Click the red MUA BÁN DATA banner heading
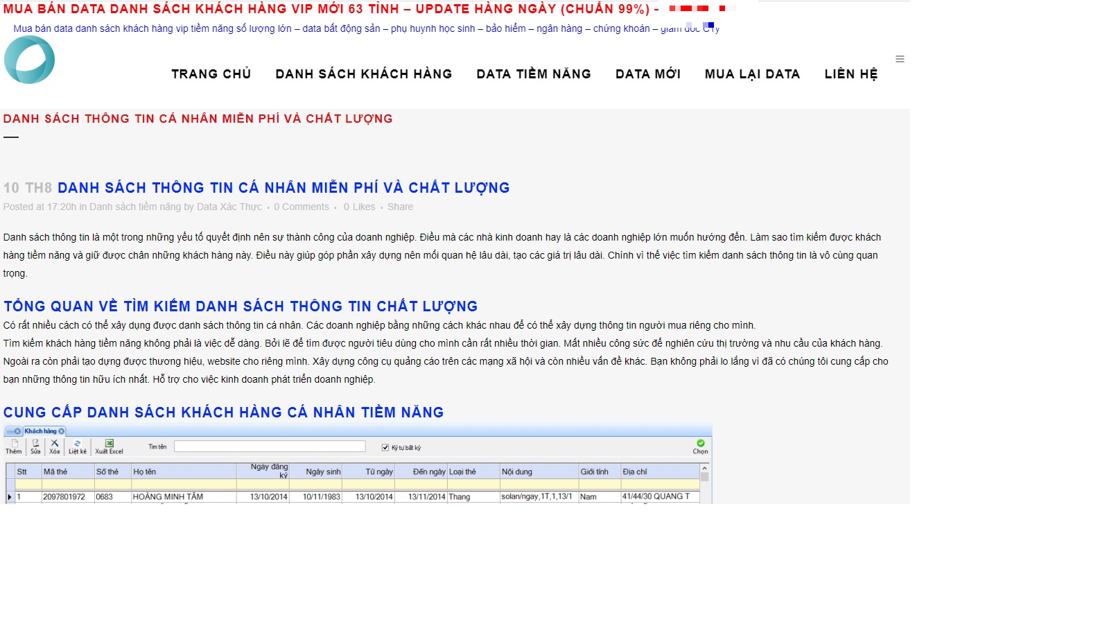The width and height of the screenshot is (1109, 624). (x=331, y=9)
